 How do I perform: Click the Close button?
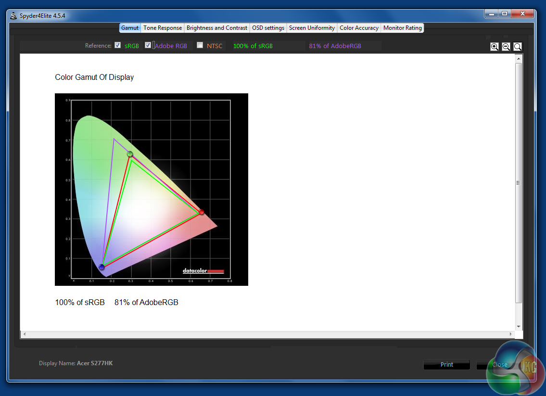(x=500, y=365)
